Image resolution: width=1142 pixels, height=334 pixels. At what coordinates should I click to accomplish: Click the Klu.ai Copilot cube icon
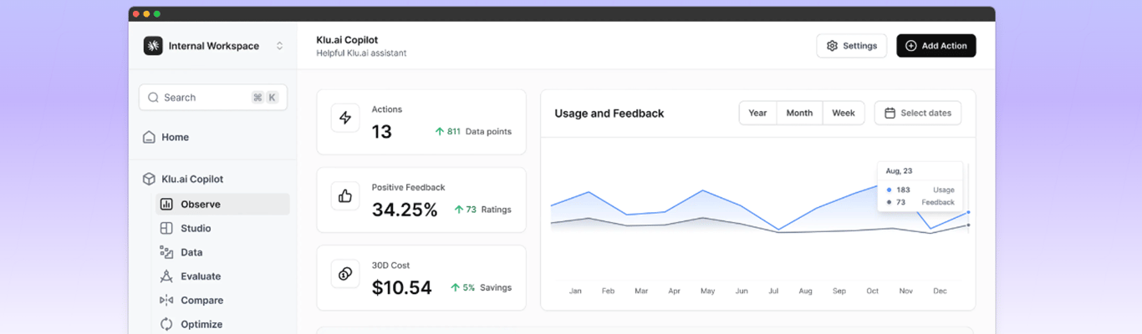(149, 179)
